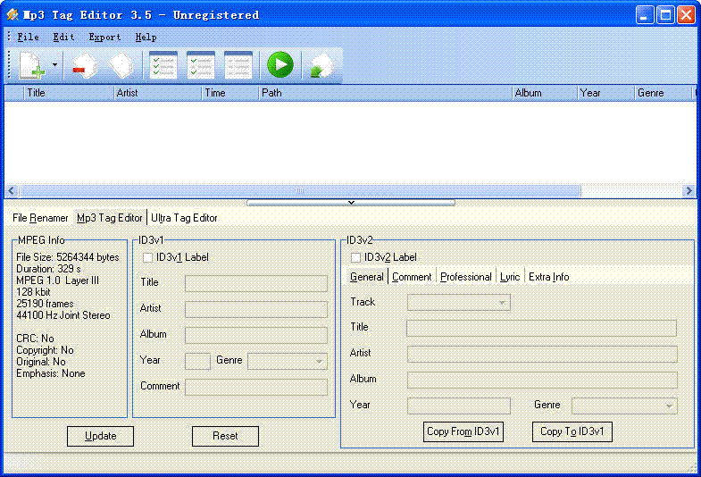Sort list by Time column header

tap(230, 93)
